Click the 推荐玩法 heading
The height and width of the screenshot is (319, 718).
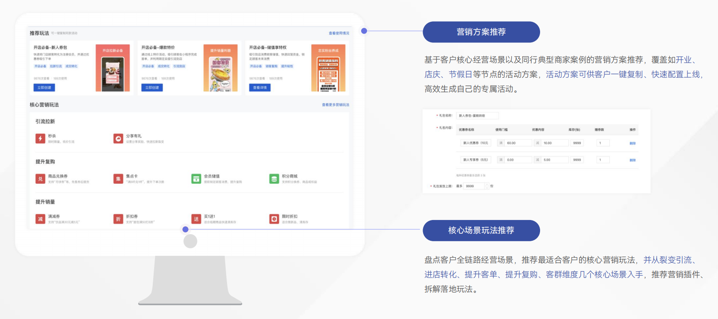click(39, 33)
